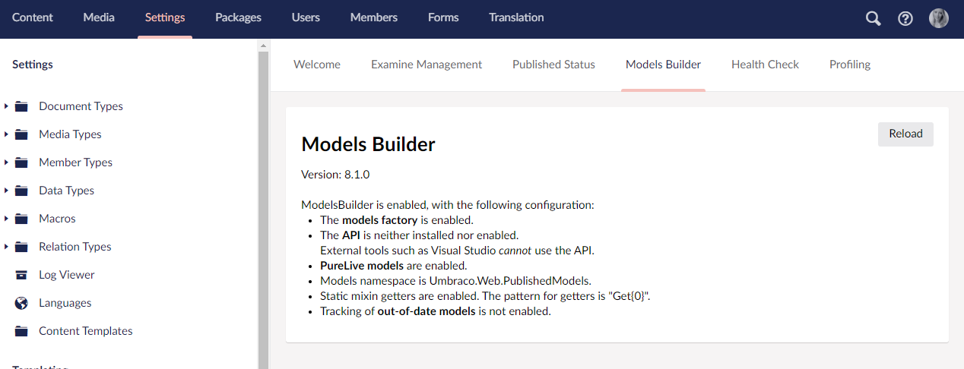Image resolution: width=964 pixels, height=369 pixels.
Task: Go to the Packages section
Action: coord(238,17)
